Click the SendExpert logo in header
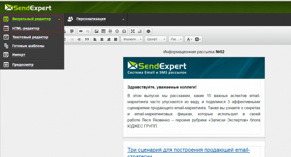The height and width of the screenshot is (157, 291). [28, 8]
